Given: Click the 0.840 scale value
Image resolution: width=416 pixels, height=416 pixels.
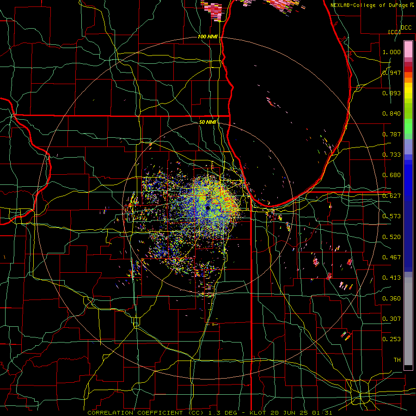Looking at the screenshot, I should pos(392,114).
